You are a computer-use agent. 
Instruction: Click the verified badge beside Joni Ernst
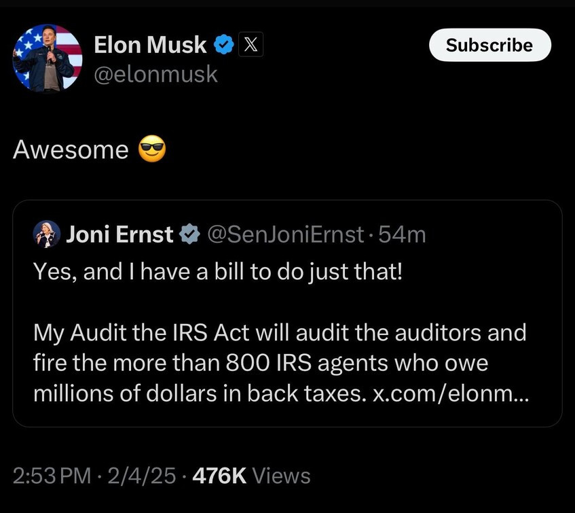(189, 234)
